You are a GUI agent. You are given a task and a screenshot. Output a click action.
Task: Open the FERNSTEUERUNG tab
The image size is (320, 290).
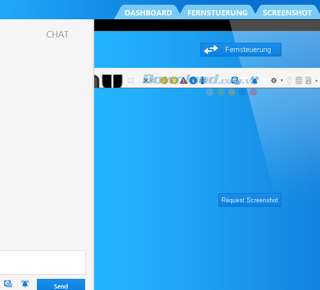[x=217, y=13]
